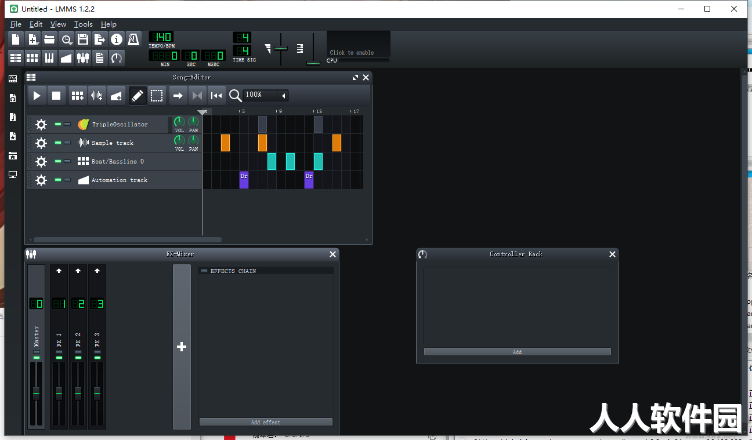
Task: Toggle return-to-start playback behavior button
Action: click(x=216, y=96)
